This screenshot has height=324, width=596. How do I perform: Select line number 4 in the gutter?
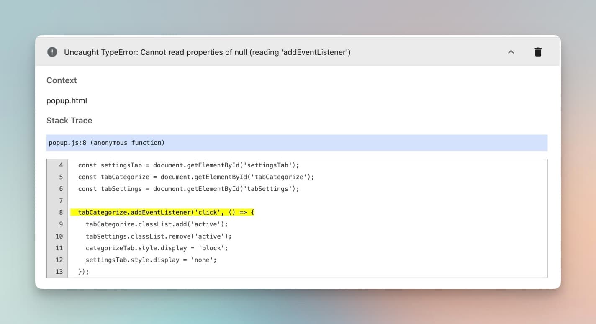[61, 165]
